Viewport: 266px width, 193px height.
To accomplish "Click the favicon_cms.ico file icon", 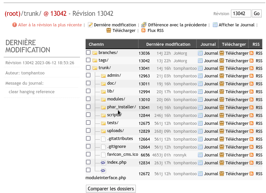I will (103, 155).
